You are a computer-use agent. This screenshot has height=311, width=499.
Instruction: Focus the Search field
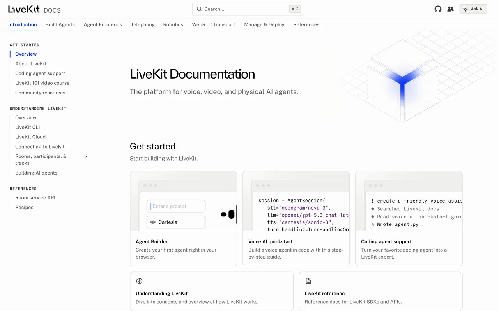[248, 9]
